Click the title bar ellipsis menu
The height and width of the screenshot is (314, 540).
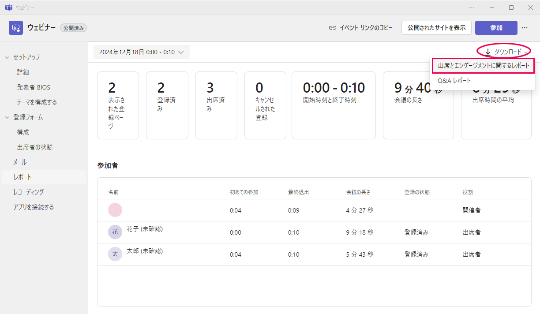pos(472,7)
